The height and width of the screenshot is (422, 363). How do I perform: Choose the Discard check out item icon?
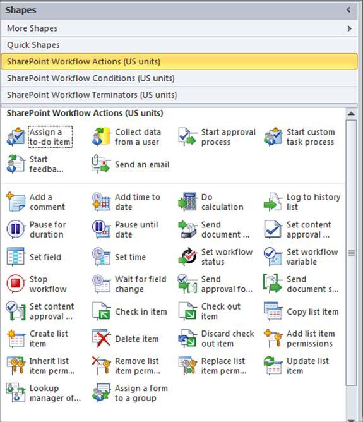click(x=187, y=339)
